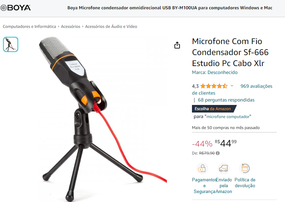Click the price info icon next to R$79,90

click(x=218, y=153)
